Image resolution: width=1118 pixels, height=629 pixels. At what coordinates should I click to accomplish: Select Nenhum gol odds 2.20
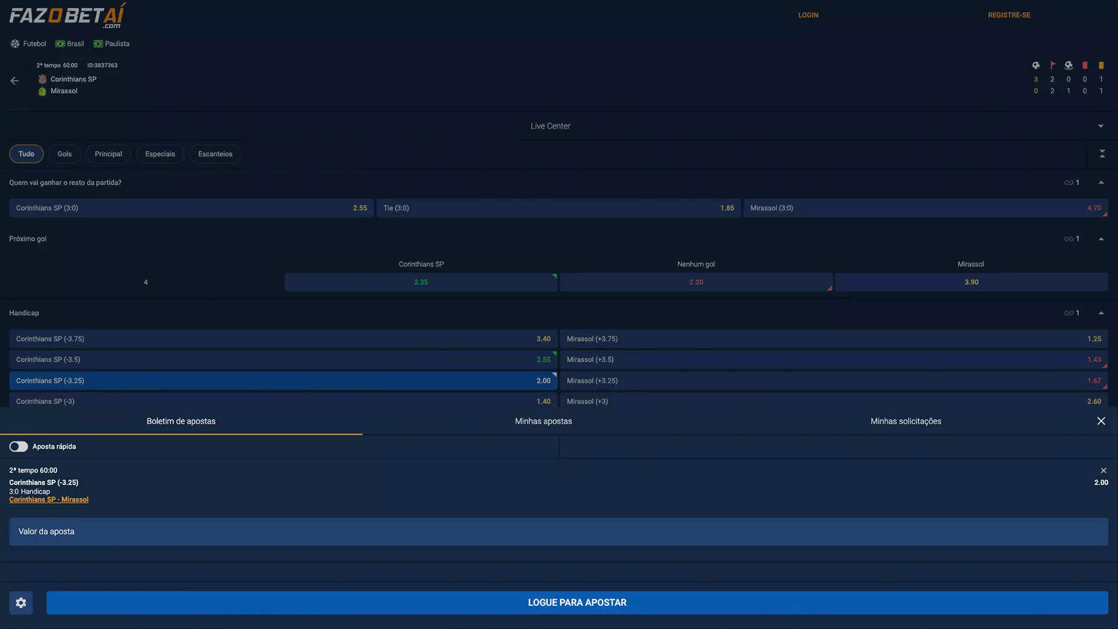696,282
